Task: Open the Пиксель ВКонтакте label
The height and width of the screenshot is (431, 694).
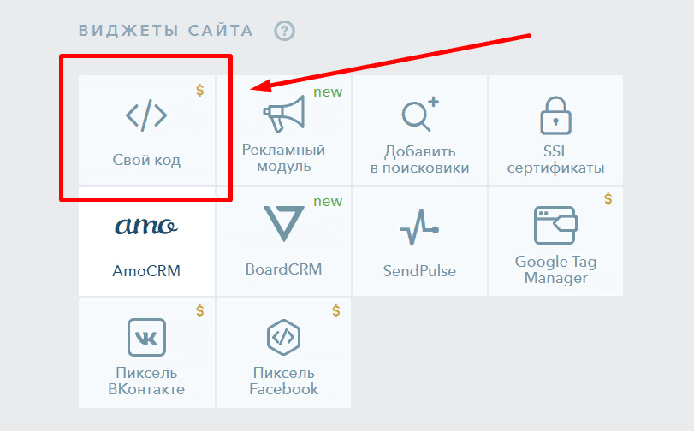Action: pyautogui.click(x=146, y=381)
